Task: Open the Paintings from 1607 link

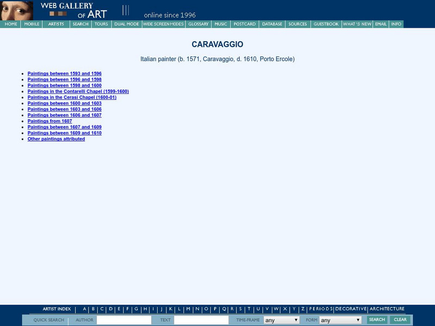Action: point(49,121)
